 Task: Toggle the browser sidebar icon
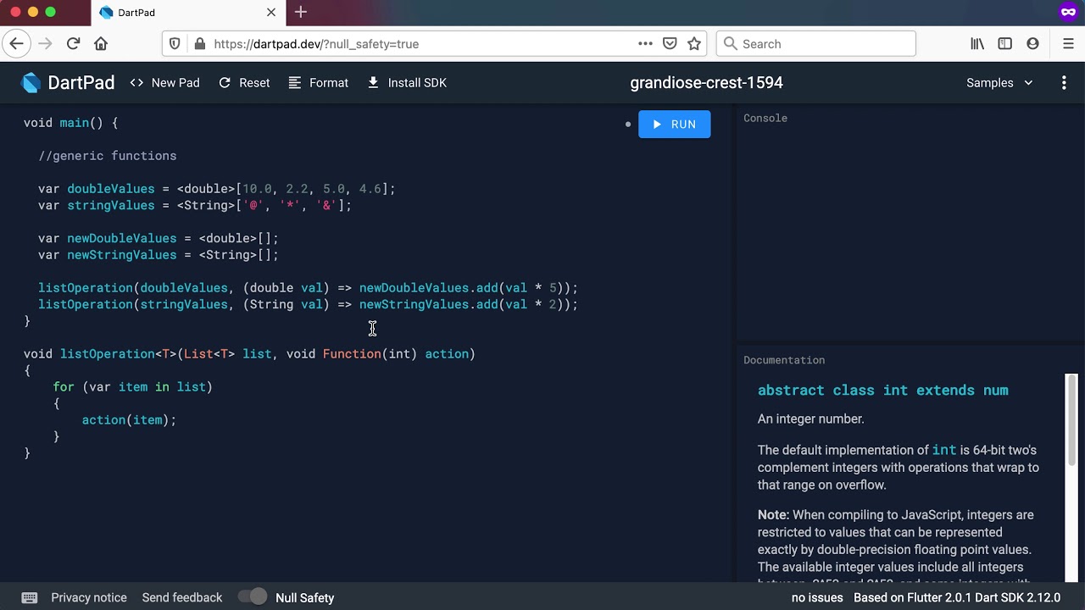tap(1005, 43)
